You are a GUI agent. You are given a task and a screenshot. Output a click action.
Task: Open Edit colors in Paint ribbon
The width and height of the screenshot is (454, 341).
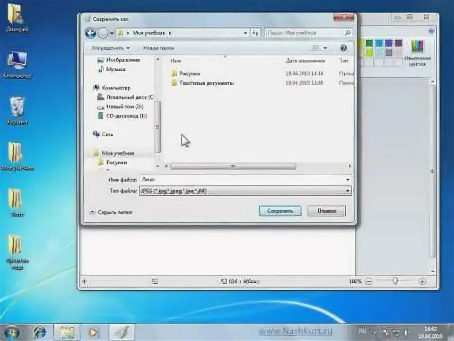[x=417, y=53]
